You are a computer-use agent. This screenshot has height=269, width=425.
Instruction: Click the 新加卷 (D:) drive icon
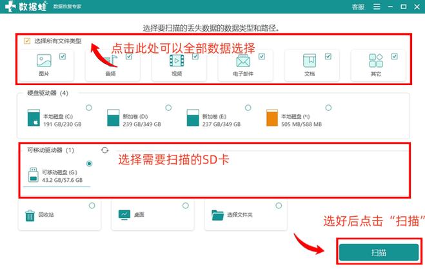(x=114, y=117)
